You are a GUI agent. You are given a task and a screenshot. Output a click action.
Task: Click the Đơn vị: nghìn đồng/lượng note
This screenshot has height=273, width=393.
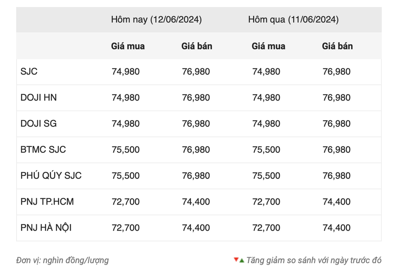click(62, 260)
